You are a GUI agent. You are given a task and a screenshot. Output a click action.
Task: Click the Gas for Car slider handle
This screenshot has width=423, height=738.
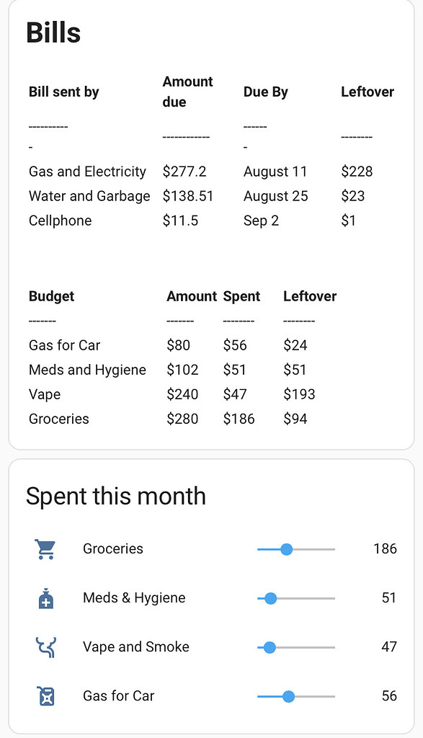288,696
